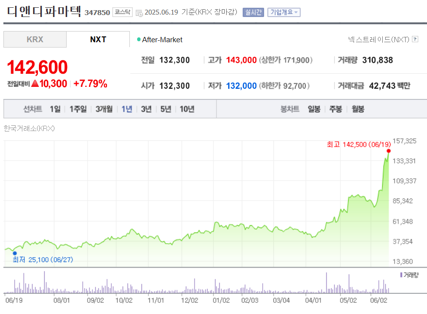Viewport: 427px width, 314px height.
Task: Click the Nextrade (NXT) help question icon
Action: pyautogui.click(x=415, y=39)
